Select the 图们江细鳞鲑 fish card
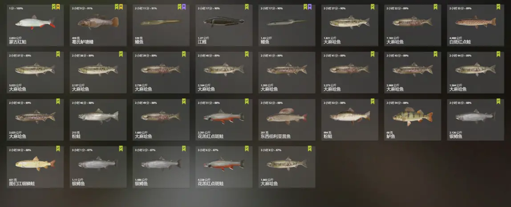 click(x=35, y=167)
